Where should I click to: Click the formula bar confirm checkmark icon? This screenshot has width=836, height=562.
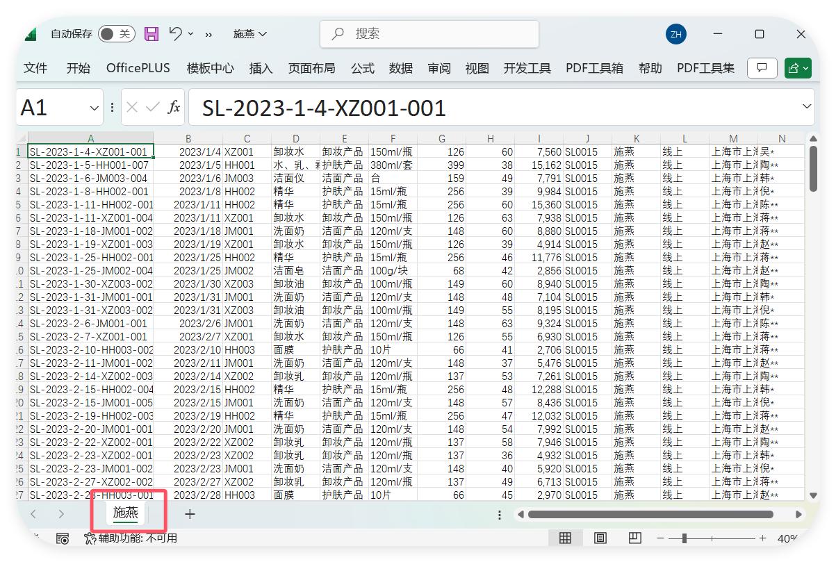[x=152, y=107]
